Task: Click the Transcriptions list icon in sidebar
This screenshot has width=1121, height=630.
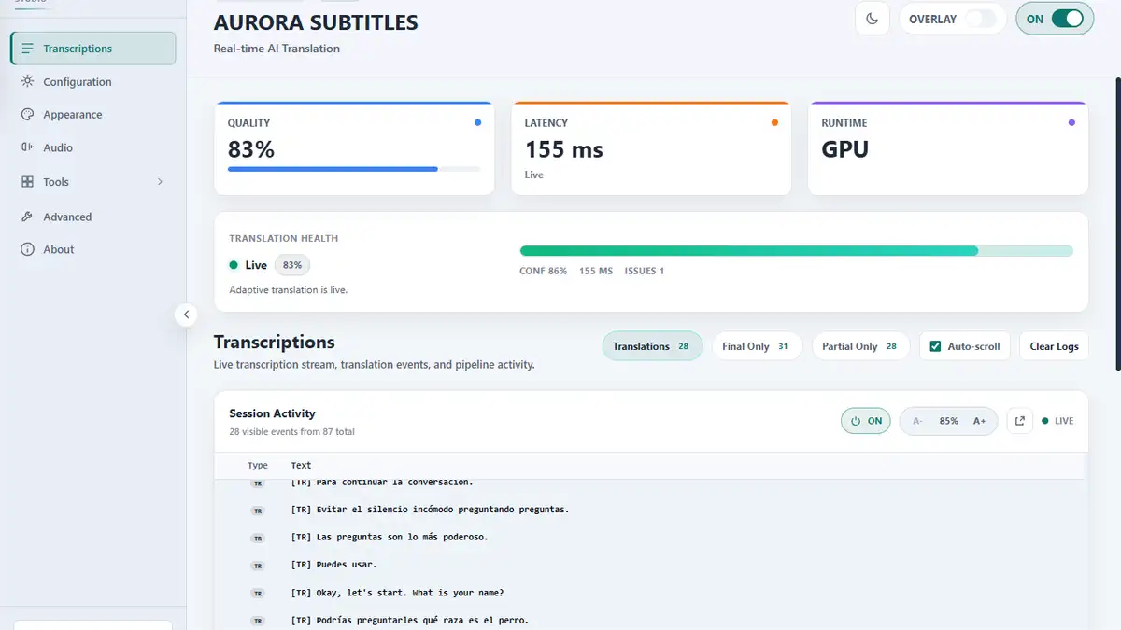Action: point(28,49)
